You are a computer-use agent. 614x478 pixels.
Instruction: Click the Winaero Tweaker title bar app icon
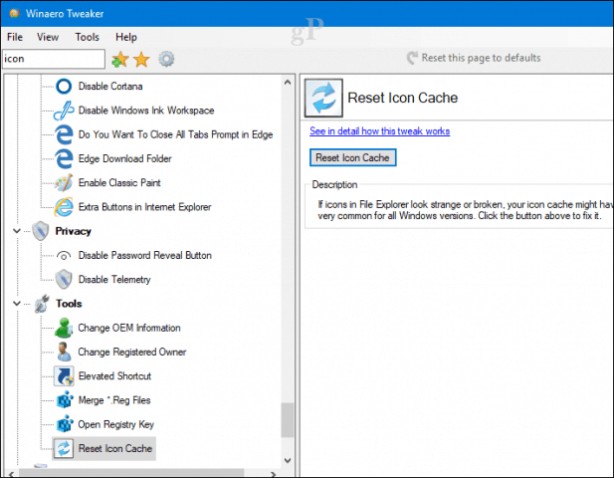[15, 13]
